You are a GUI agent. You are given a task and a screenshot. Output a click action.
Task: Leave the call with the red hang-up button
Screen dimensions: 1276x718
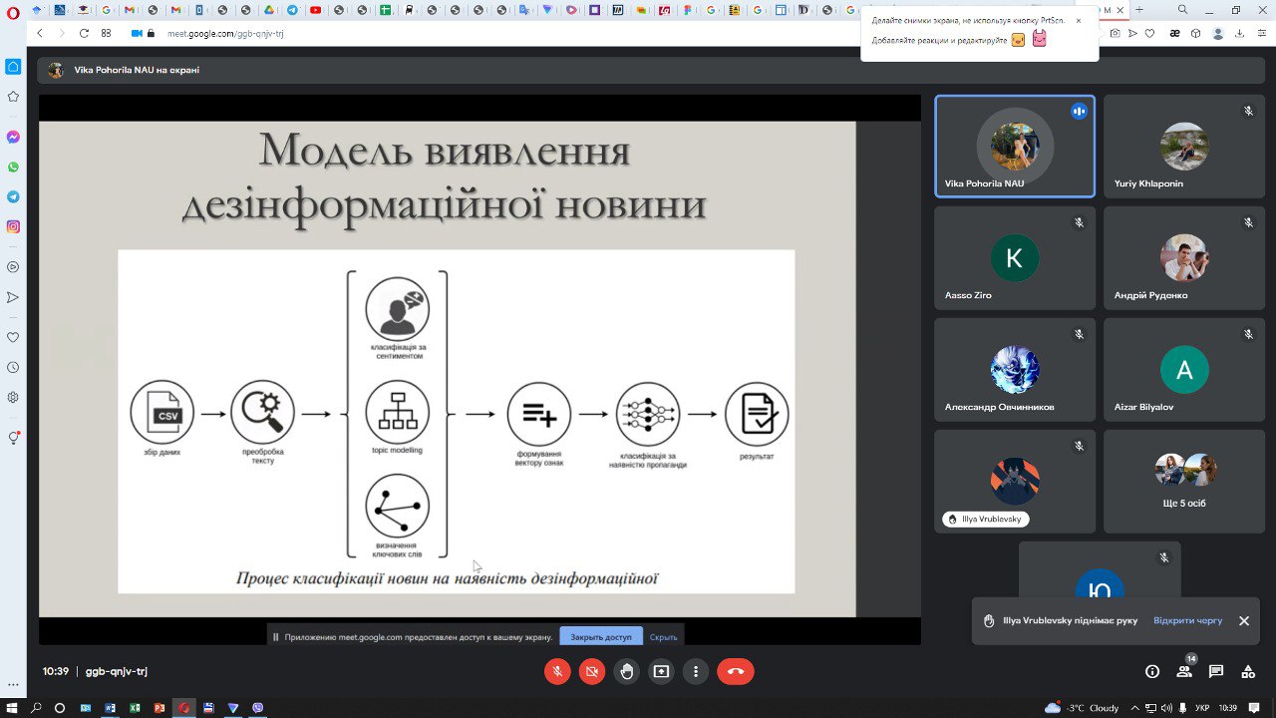click(x=736, y=671)
